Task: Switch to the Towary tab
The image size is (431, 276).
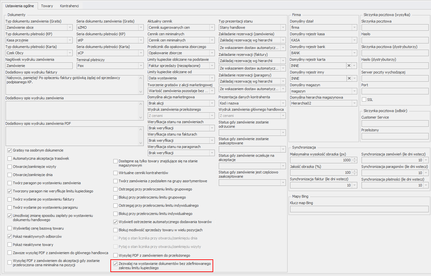Action: (47, 6)
